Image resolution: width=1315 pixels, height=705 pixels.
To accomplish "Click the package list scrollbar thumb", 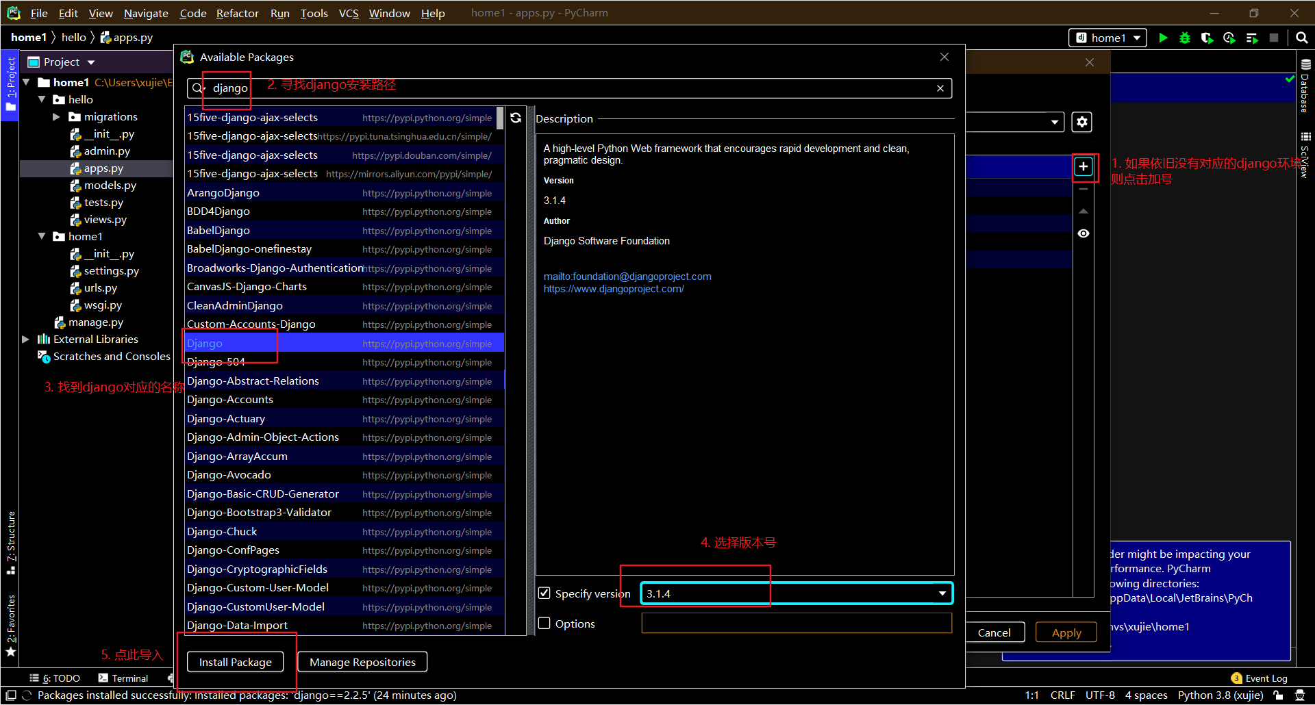I will coord(500,118).
